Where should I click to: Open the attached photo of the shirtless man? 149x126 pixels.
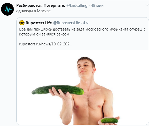click(83, 88)
